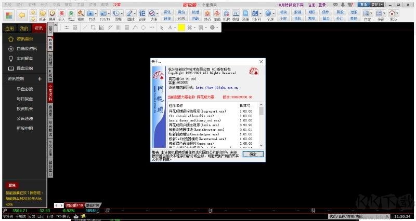This screenshot has height=221, width=416.
Task: Click the 7x24快讯 status bar entry
Action: click(x=62, y=216)
